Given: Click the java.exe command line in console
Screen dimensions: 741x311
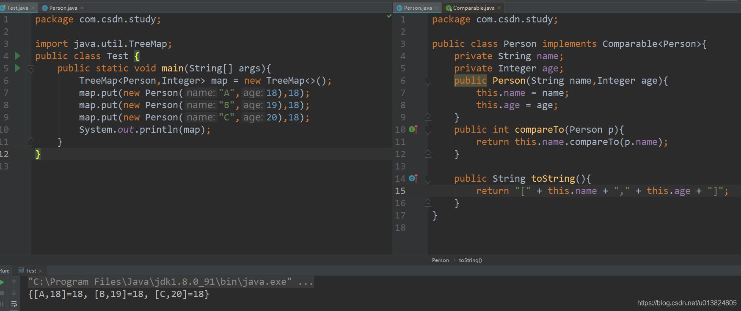Looking at the screenshot, I should click(x=171, y=282).
